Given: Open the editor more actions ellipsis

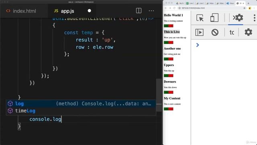Looking at the screenshot, I should [x=151, y=11].
